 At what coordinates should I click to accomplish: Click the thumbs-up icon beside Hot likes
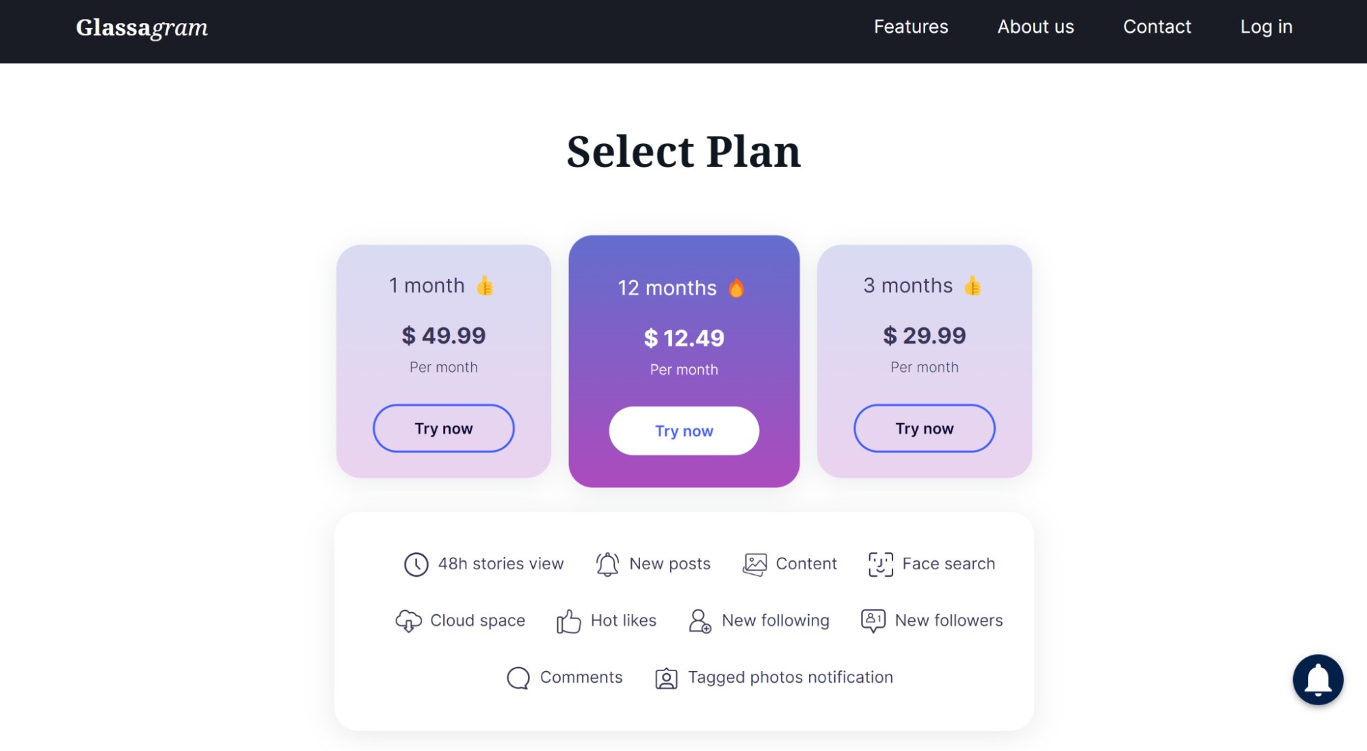[568, 621]
